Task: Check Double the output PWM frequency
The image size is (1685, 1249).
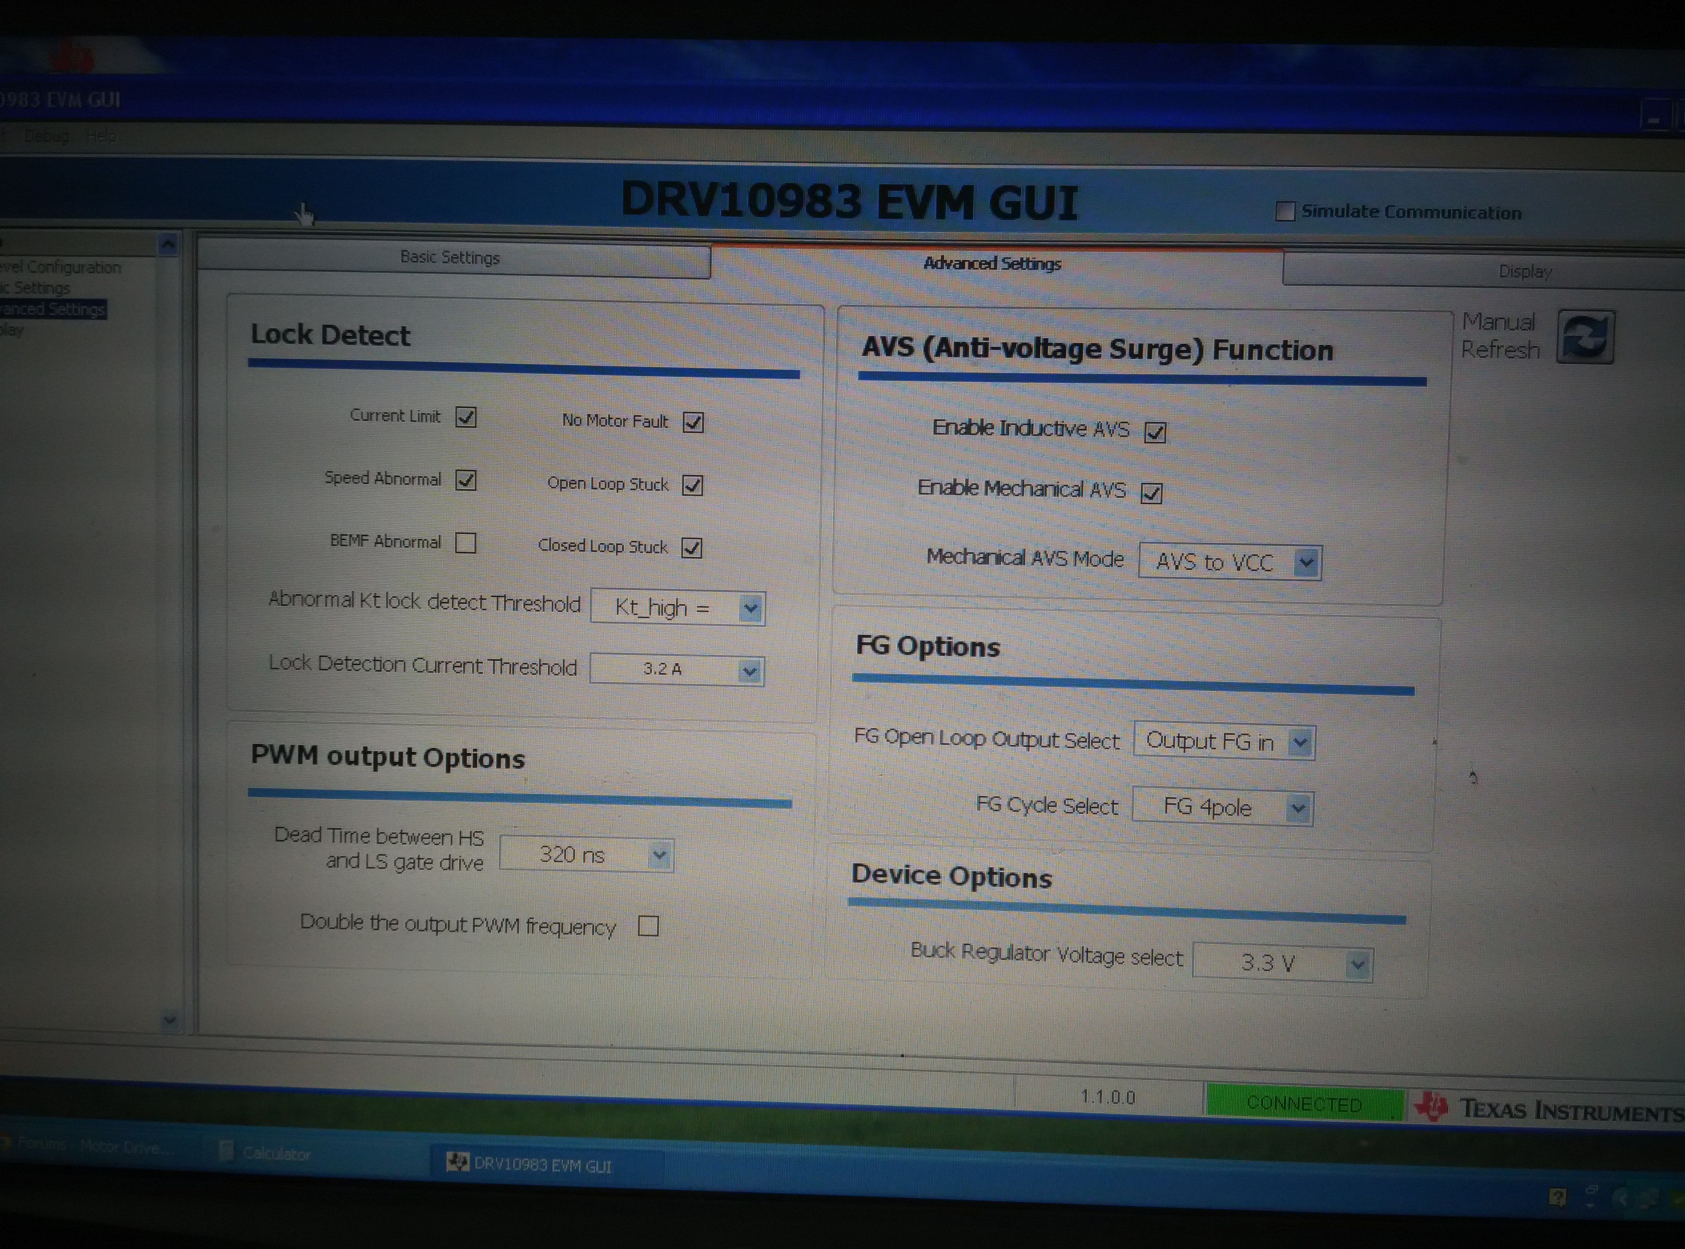Action: click(648, 926)
